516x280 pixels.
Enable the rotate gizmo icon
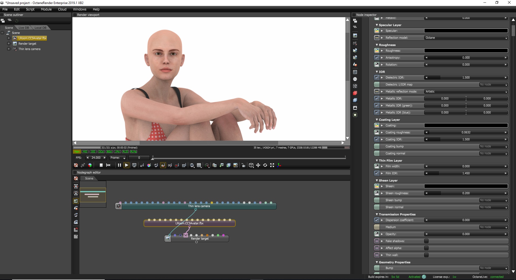265,165
